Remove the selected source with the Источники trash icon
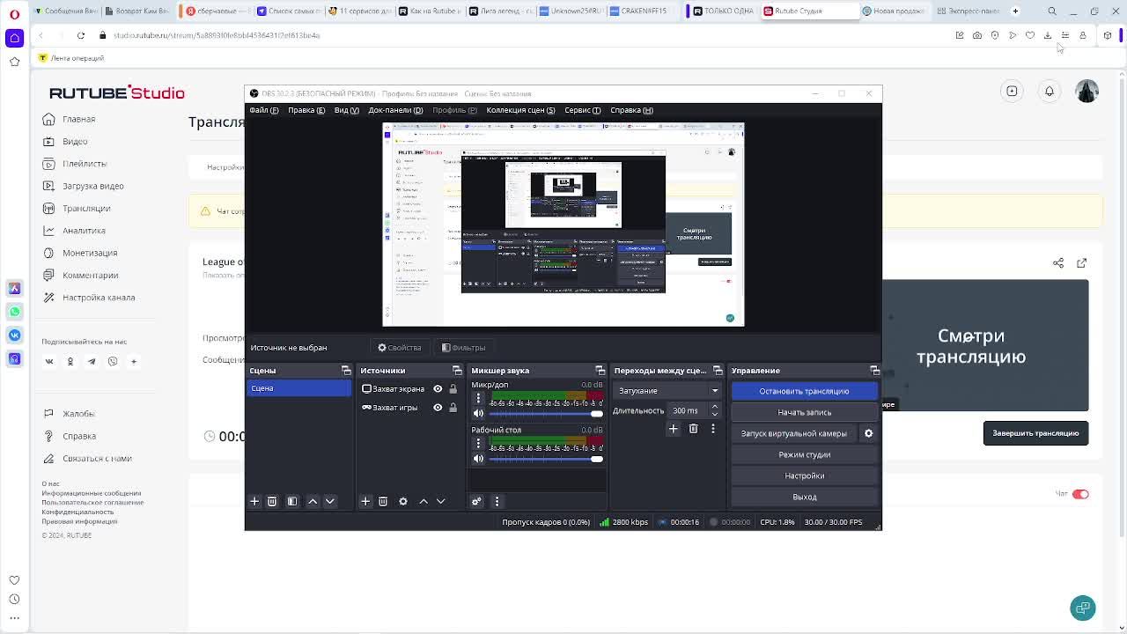The image size is (1127, 634). (x=383, y=501)
